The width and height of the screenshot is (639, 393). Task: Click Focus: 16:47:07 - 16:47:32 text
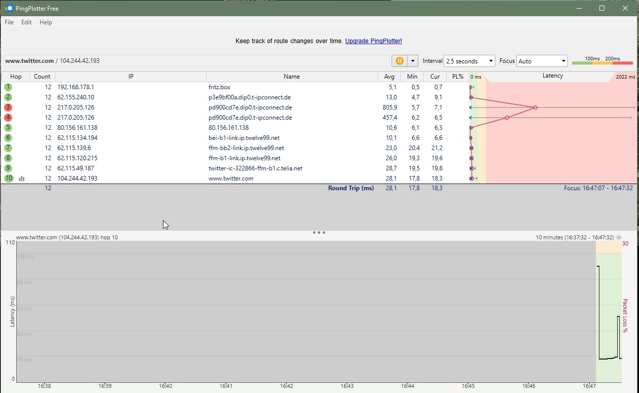click(x=598, y=188)
